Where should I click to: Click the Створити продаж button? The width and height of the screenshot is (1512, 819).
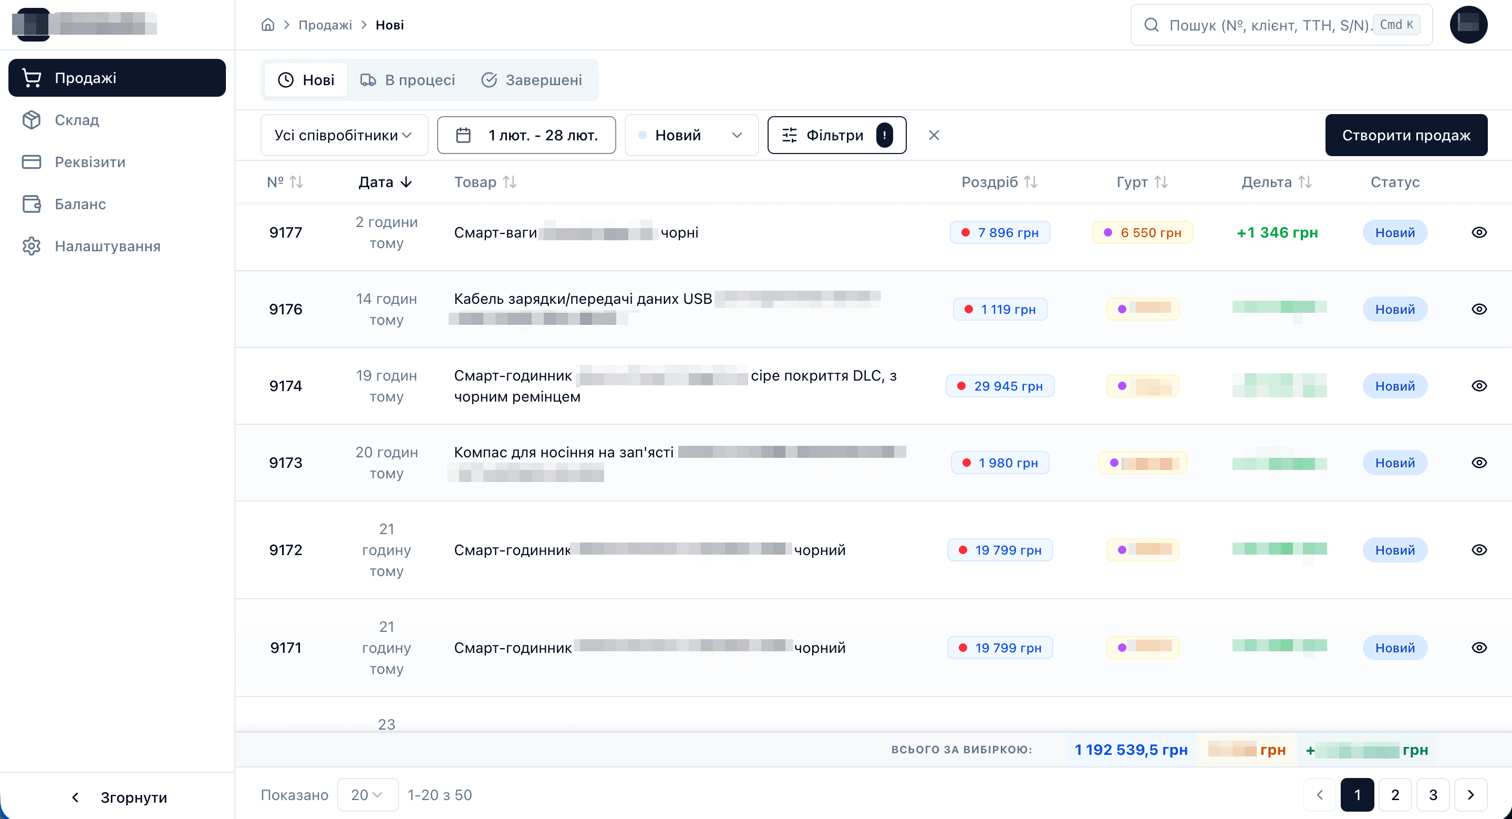coord(1406,135)
